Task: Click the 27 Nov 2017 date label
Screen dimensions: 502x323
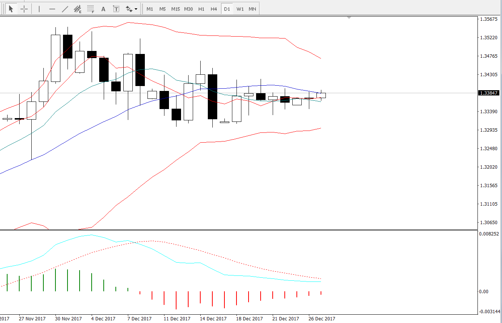Action: tap(32, 319)
